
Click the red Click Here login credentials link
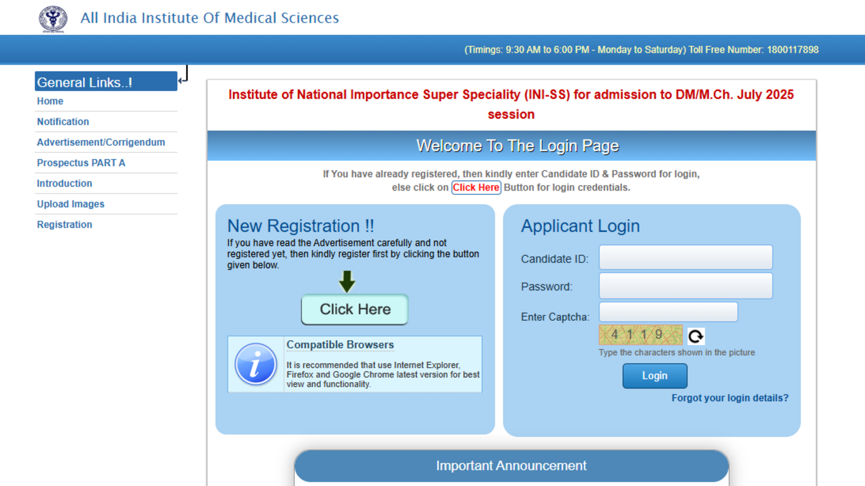pyautogui.click(x=476, y=187)
